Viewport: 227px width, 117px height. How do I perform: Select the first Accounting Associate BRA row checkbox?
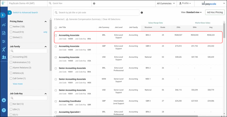coord(56,35)
